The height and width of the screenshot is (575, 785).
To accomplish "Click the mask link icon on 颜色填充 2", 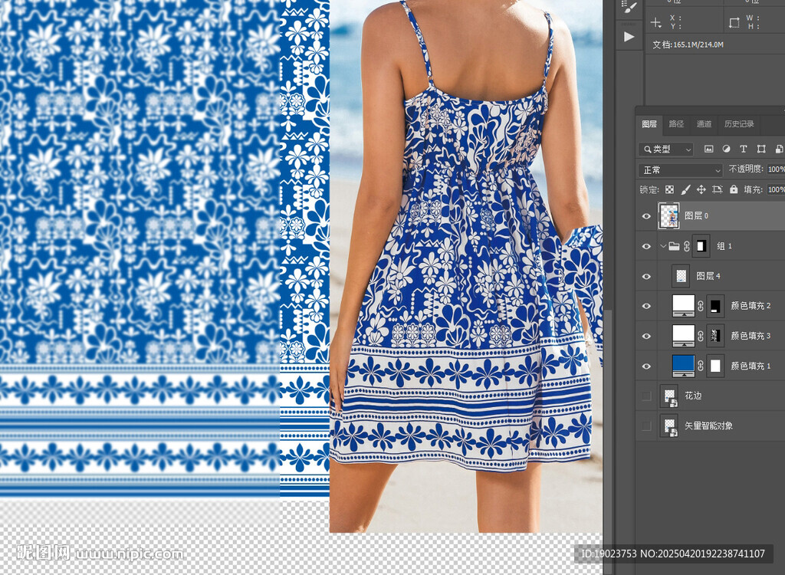I will [x=701, y=306].
